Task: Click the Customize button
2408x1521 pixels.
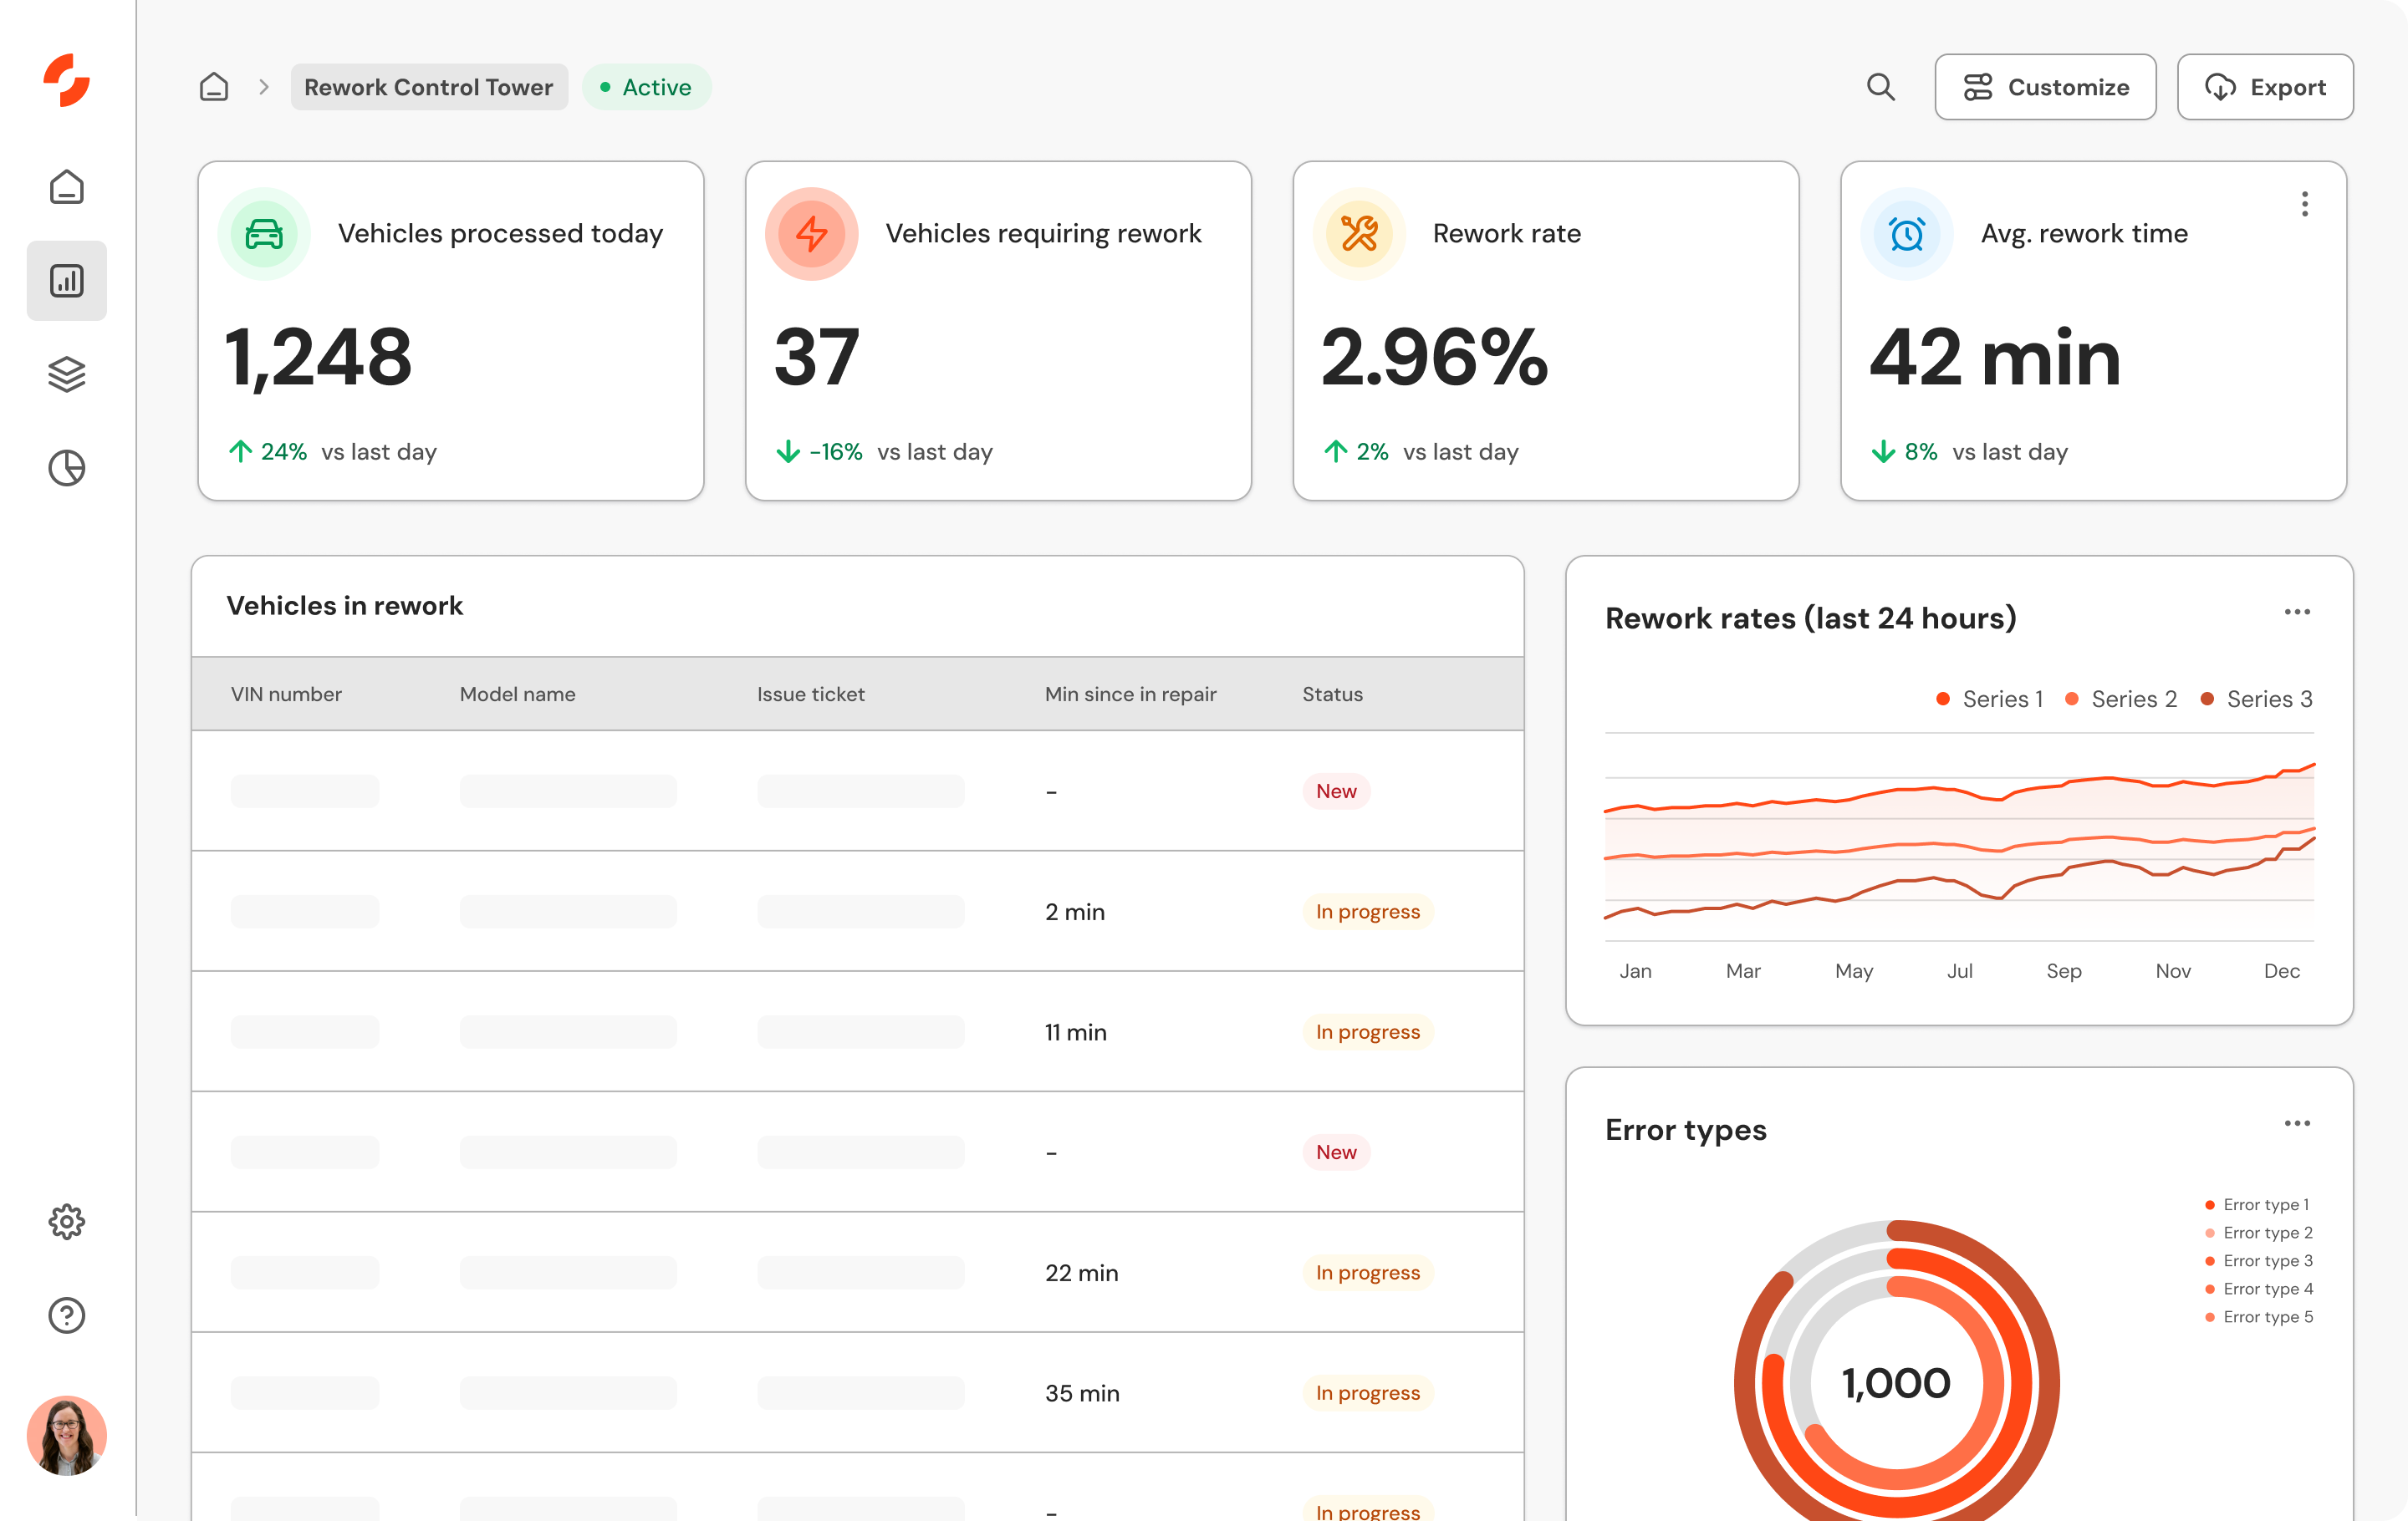Action: point(2045,87)
